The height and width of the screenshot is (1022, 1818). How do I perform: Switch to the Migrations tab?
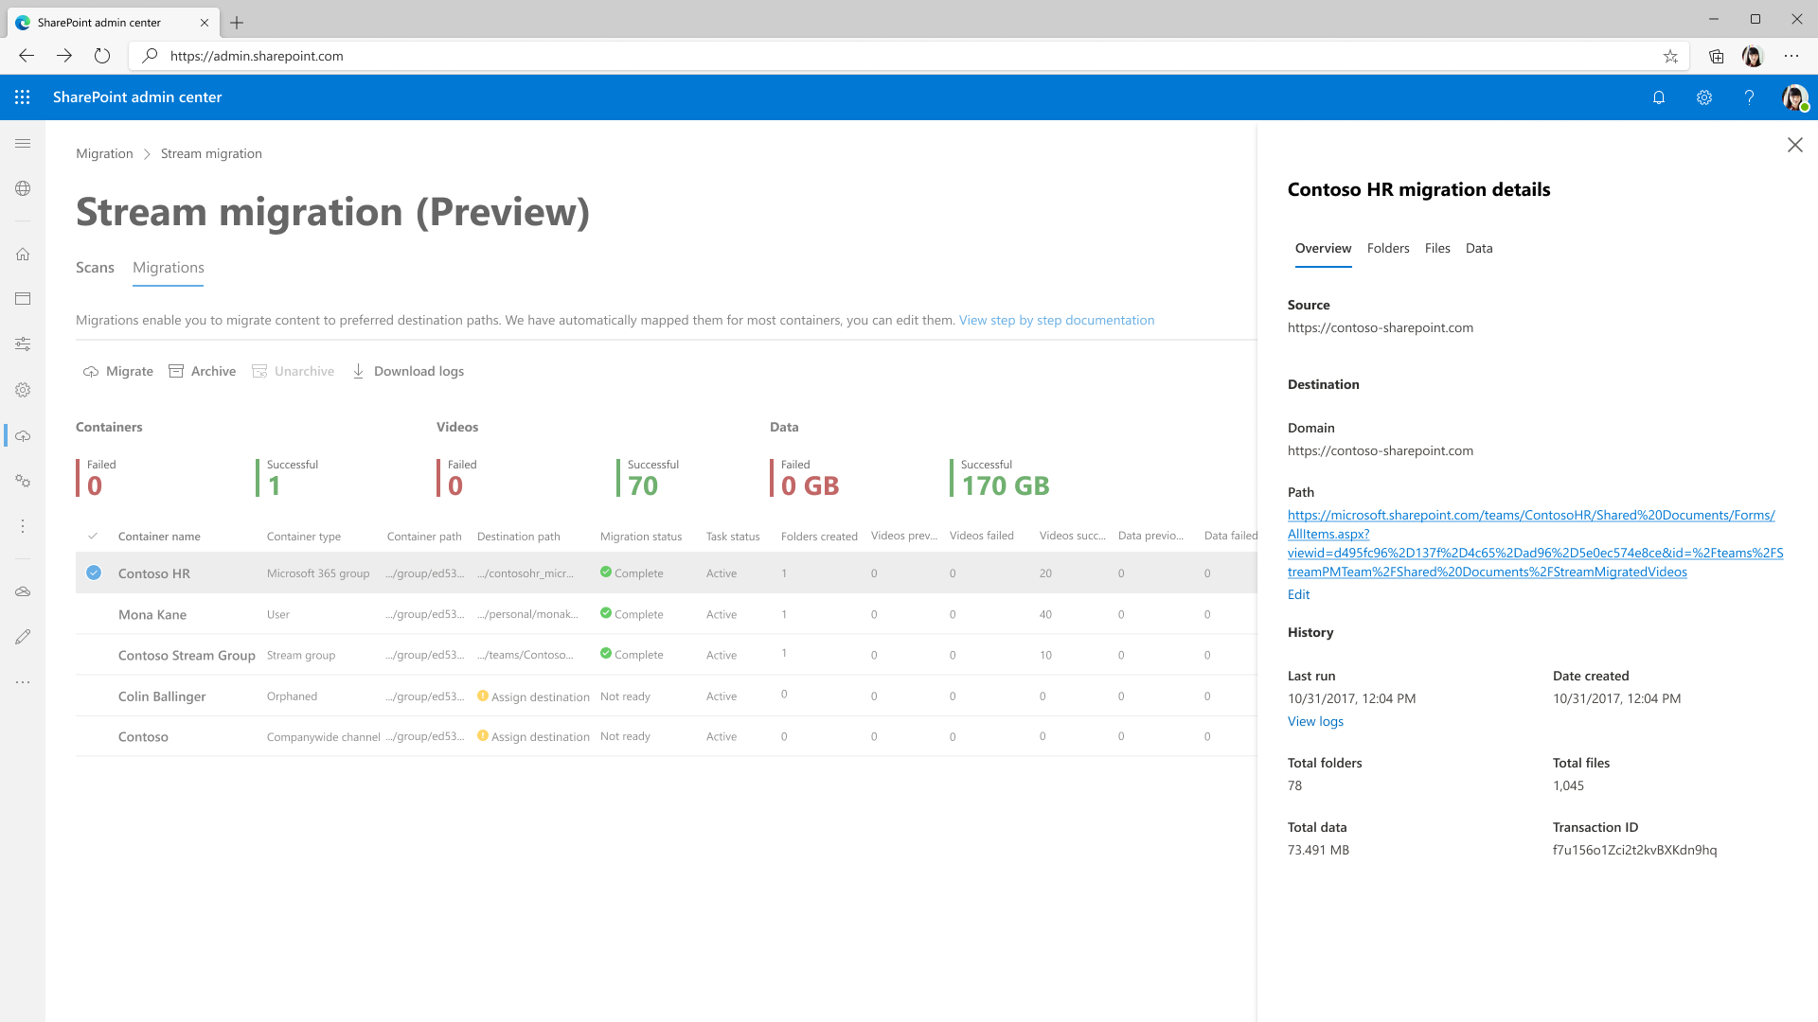click(169, 267)
